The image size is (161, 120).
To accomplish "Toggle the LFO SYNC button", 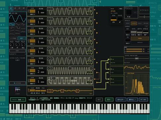I will (x=13, y=38).
